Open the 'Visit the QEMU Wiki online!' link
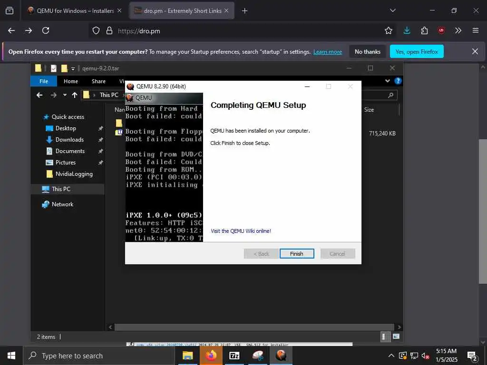487x365 pixels. 241,231
